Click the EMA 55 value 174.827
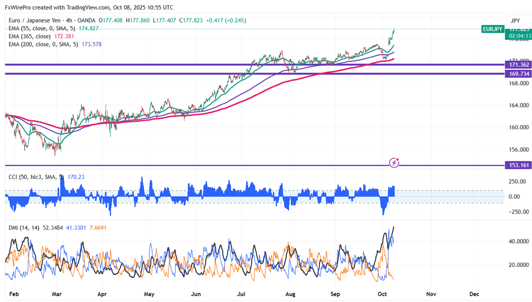 [89, 28]
